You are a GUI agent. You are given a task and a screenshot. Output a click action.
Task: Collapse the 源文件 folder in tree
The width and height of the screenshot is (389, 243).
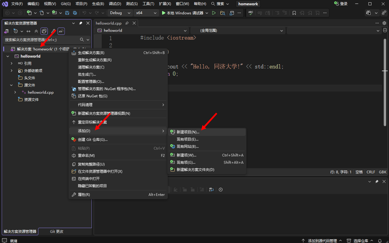point(11,85)
